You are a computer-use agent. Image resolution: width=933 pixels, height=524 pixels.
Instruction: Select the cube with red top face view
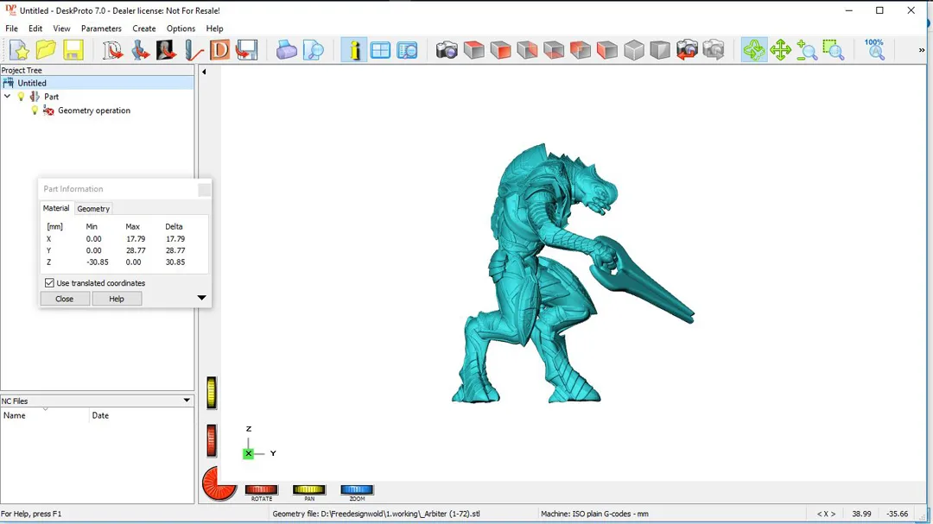[x=473, y=50]
